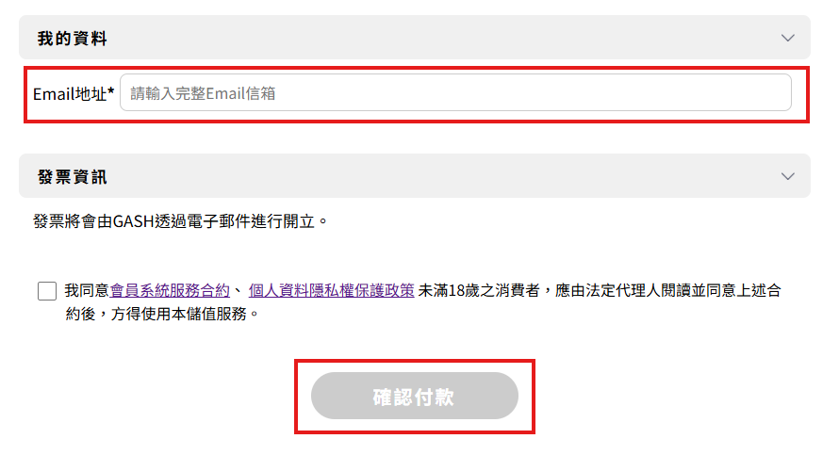Open the 個人資料隱私權保護政策 link
The image size is (839, 455).
pos(331,290)
